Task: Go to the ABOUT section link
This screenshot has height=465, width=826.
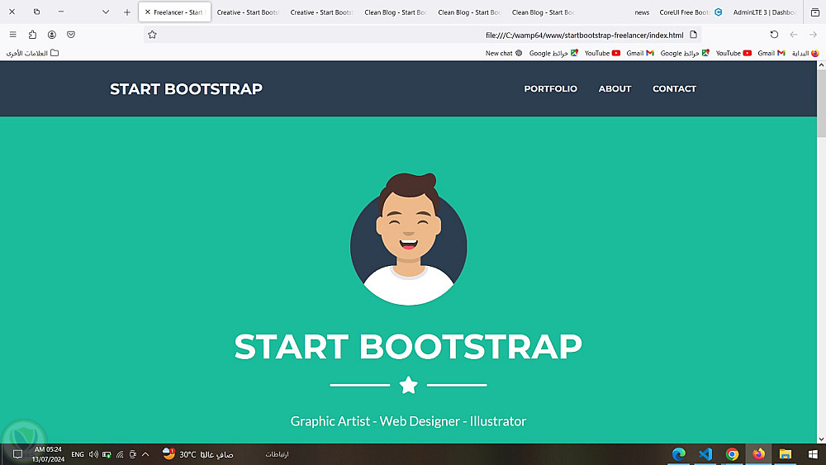Action: coord(615,88)
